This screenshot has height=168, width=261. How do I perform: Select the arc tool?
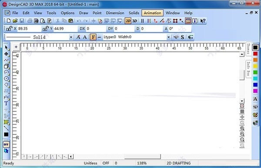[x=6, y=72]
